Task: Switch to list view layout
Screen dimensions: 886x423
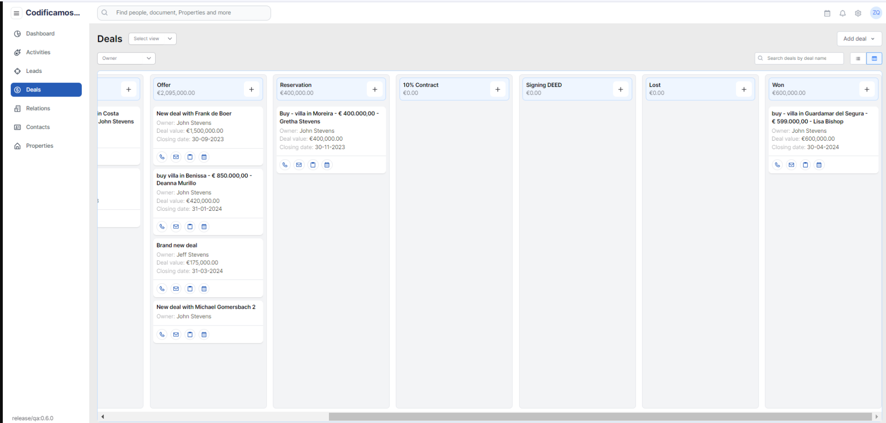Action: [858, 59]
